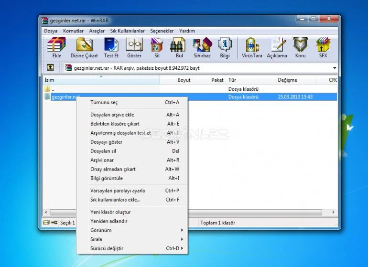Click the Test Et toolbar icon

click(x=111, y=48)
